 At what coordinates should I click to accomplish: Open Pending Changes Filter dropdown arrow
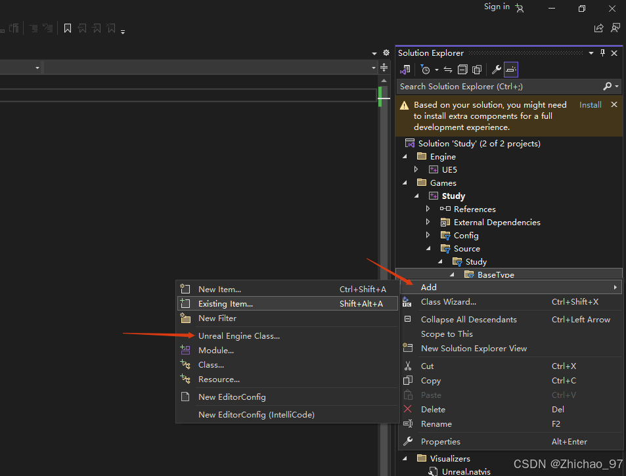pyautogui.click(x=436, y=70)
